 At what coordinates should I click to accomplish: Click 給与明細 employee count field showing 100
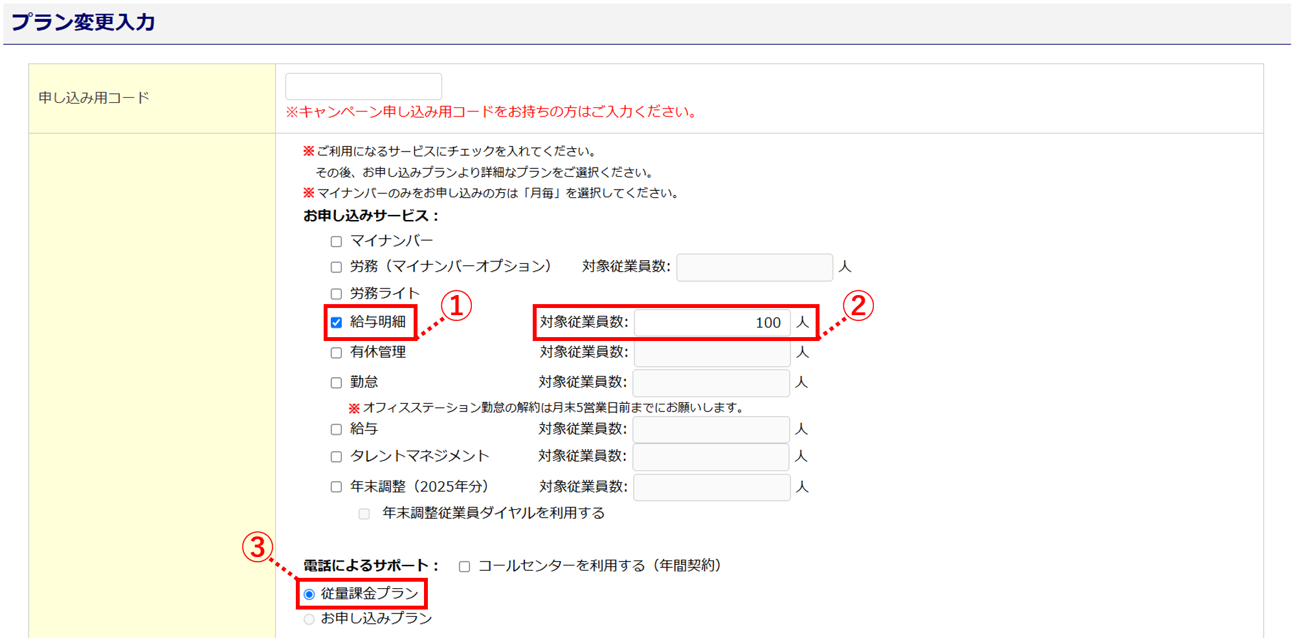coord(712,322)
